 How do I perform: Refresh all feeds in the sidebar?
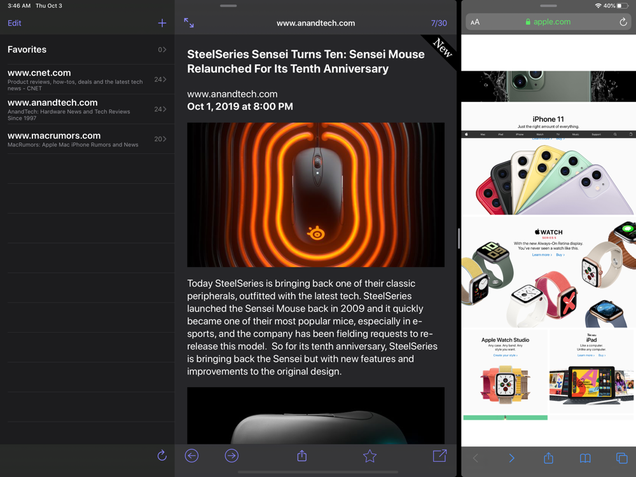click(x=162, y=455)
